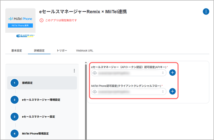Open the step list three-dot menu
Viewport: 214px width, 140px height.
pyautogui.click(x=74, y=71)
